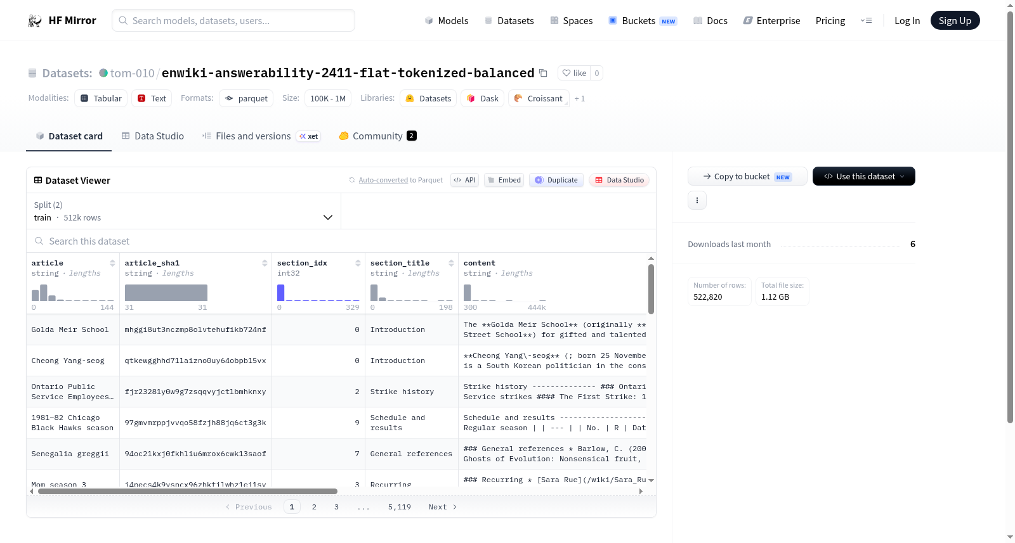The height and width of the screenshot is (543, 1015).
Task: Sort the article_sha1 column
Action: pos(265,263)
